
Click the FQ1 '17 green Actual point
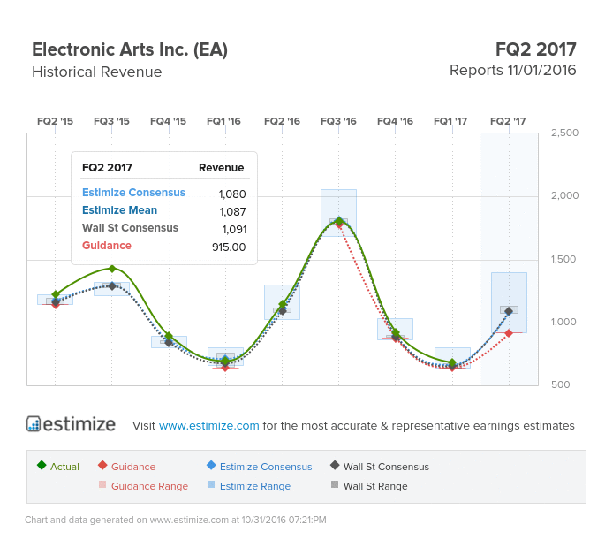452,362
